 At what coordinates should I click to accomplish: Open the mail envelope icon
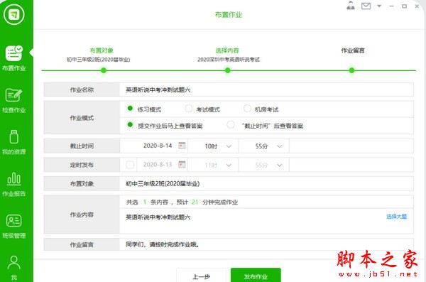[x=366, y=6]
